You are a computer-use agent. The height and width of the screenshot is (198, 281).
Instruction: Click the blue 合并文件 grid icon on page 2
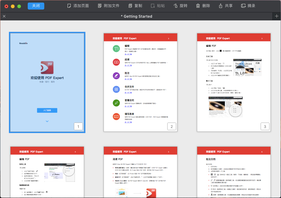tap(116, 89)
